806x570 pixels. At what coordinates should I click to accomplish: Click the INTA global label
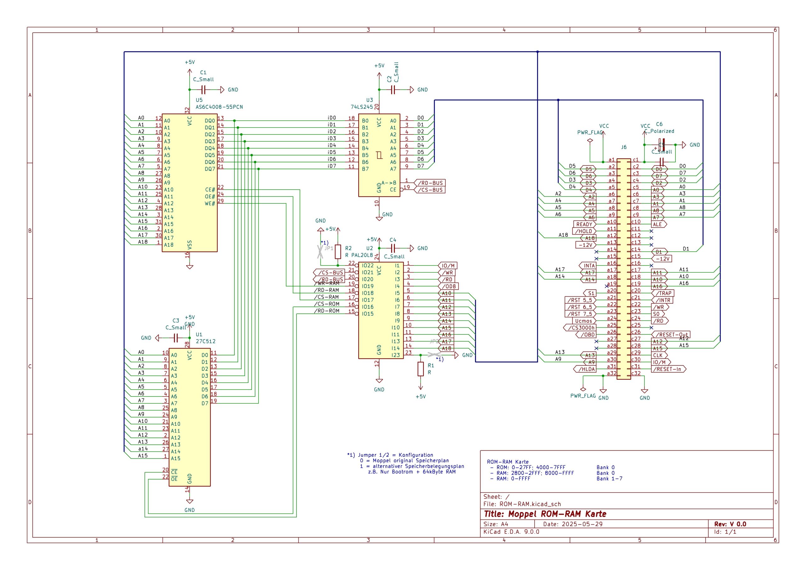tap(588, 265)
